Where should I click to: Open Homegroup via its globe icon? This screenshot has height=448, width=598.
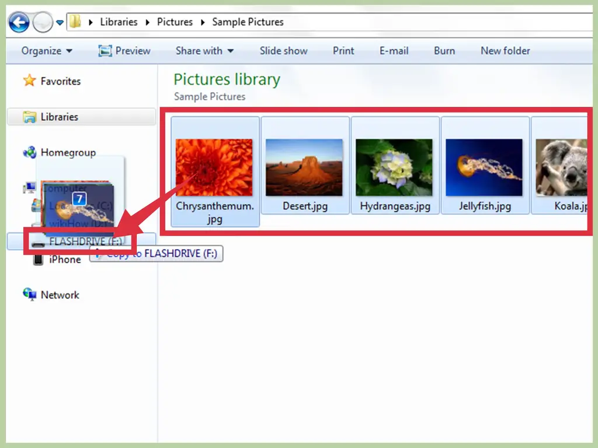pos(29,152)
